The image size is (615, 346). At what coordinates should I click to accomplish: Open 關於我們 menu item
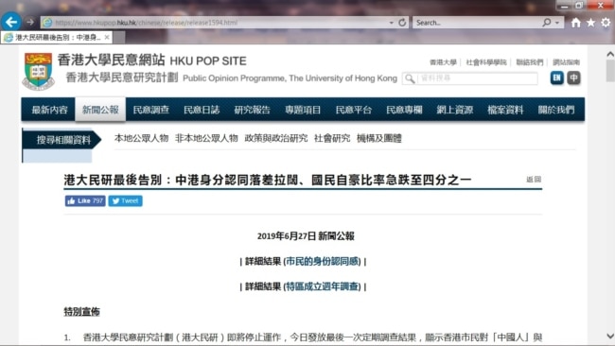556,110
